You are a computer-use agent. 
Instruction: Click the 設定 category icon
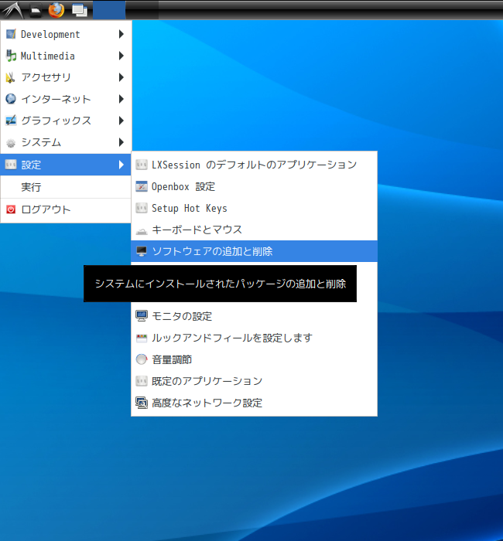pos(11,165)
